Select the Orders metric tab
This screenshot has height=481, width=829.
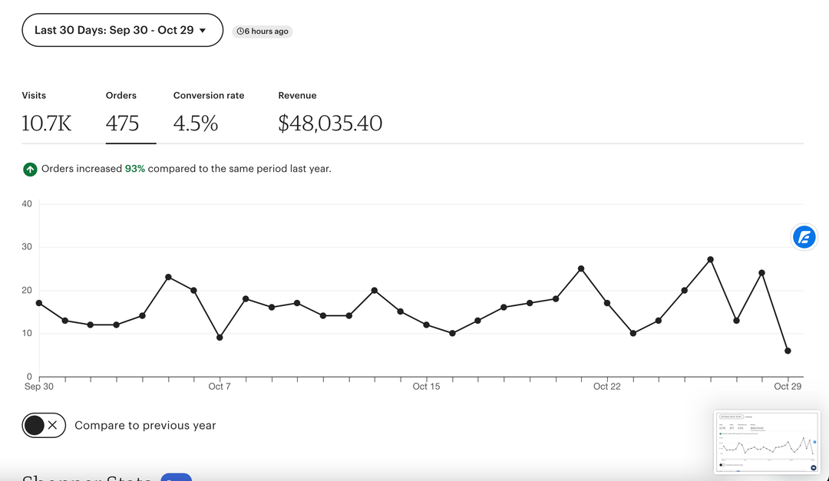(x=122, y=114)
